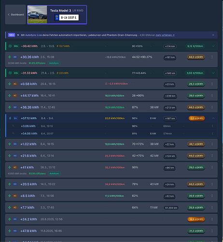Click the AutoSync tag on +30.26 kWh

[x=54, y=63]
